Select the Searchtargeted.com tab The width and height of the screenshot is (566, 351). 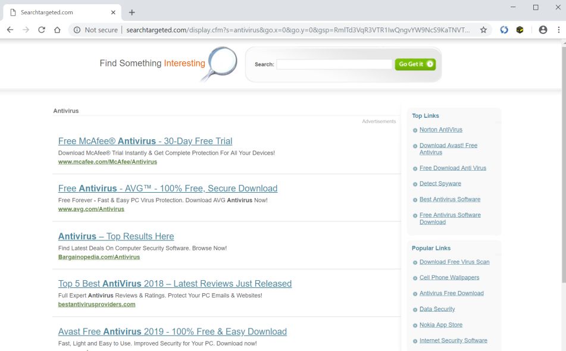coord(62,12)
